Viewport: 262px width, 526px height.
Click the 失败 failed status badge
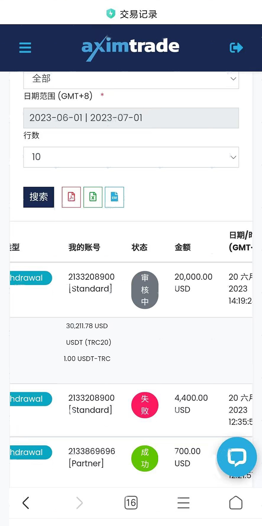click(145, 405)
